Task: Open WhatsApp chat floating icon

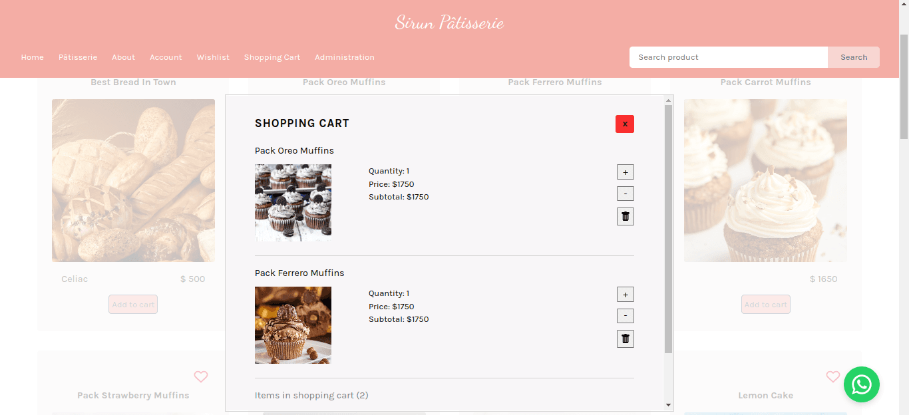Action: (x=861, y=384)
